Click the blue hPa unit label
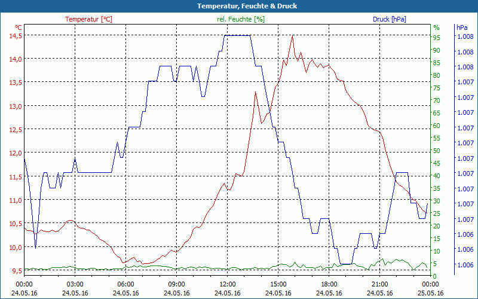The image size is (478, 299). pyautogui.click(x=462, y=28)
